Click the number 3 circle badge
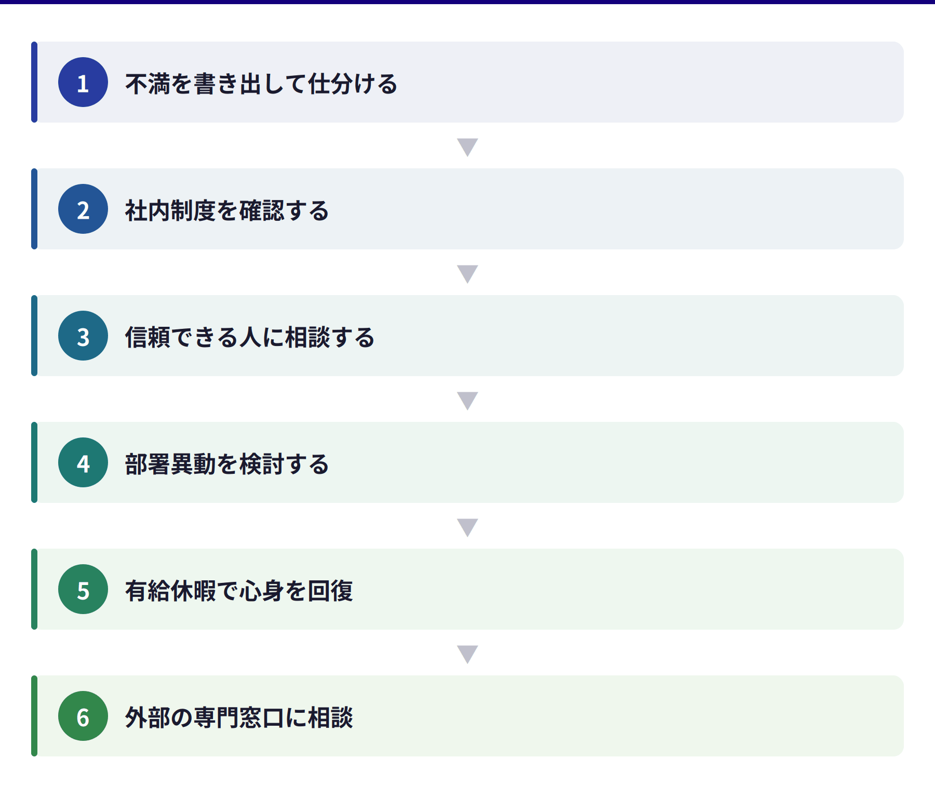The image size is (935, 798). [83, 336]
